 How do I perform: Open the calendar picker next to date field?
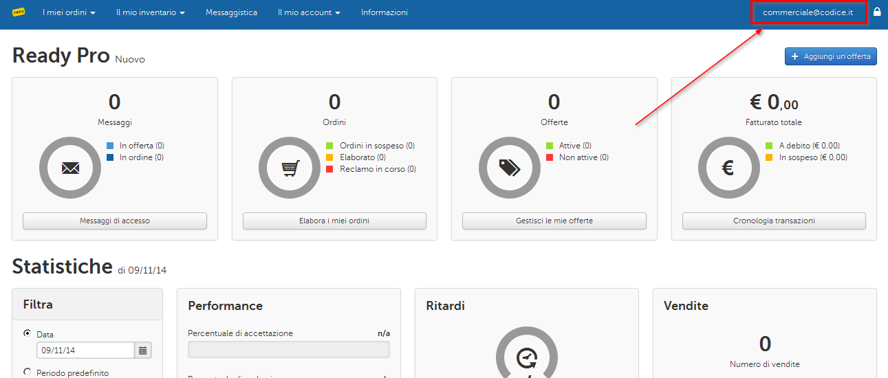pos(143,351)
